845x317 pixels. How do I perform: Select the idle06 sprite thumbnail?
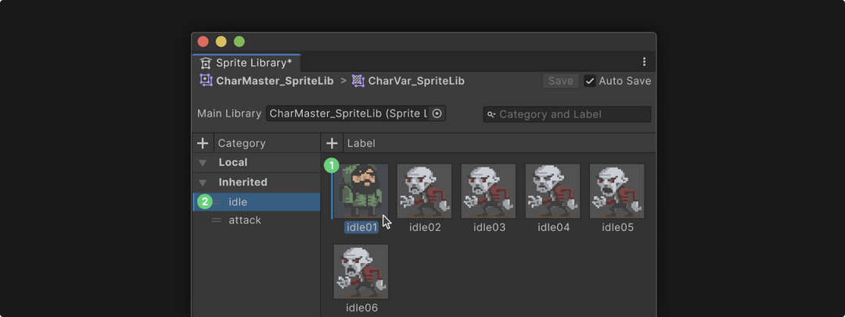361,272
